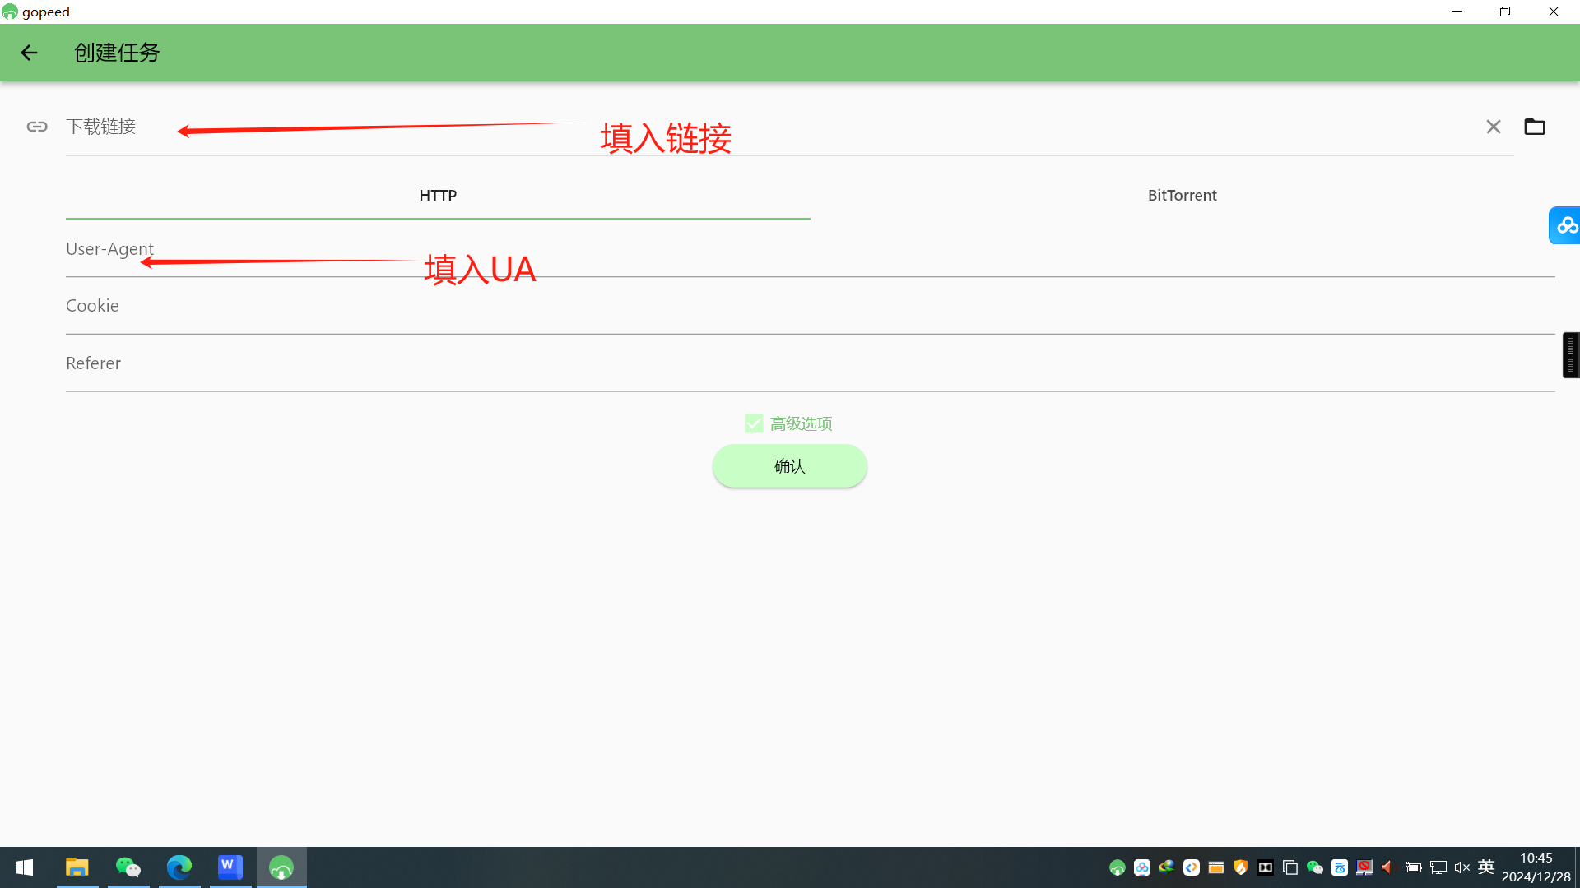Click the User-Agent input field
1580x888 pixels.
click(494, 248)
